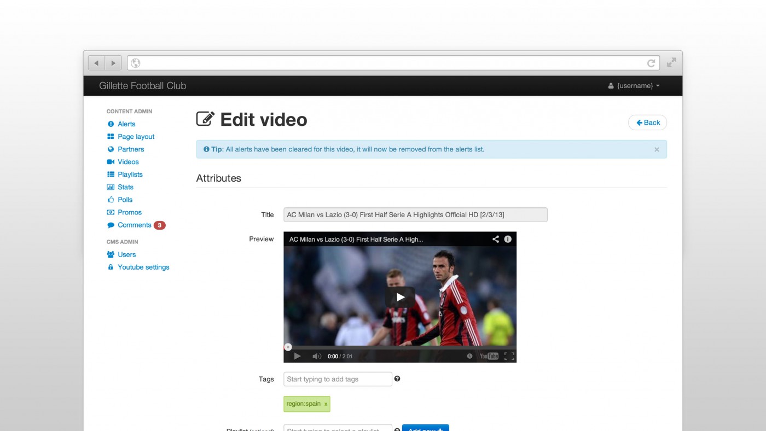Click the help icon next to Tags
The image size is (766, 431).
point(397,378)
